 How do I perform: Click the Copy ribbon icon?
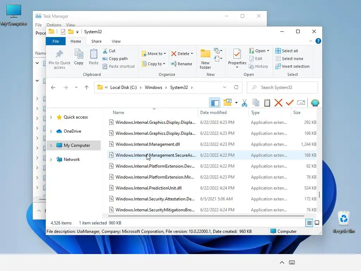[79, 57]
